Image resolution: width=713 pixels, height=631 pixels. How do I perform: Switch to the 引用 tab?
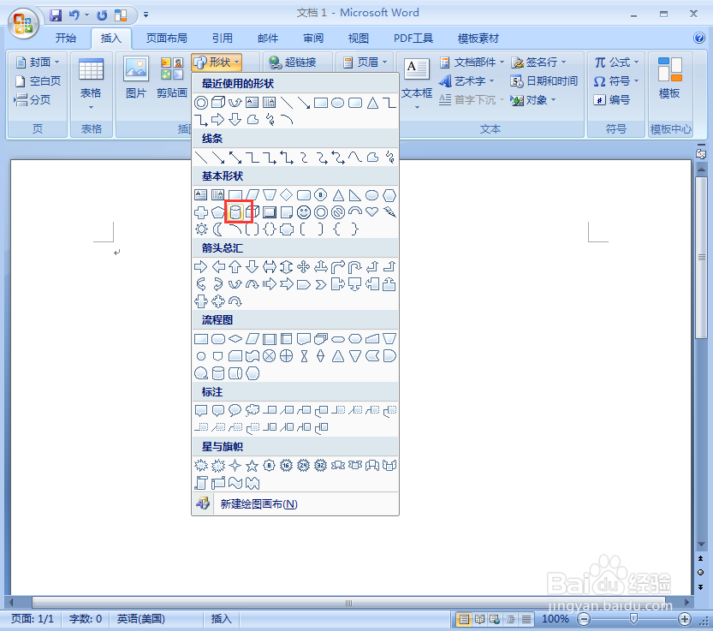click(223, 39)
